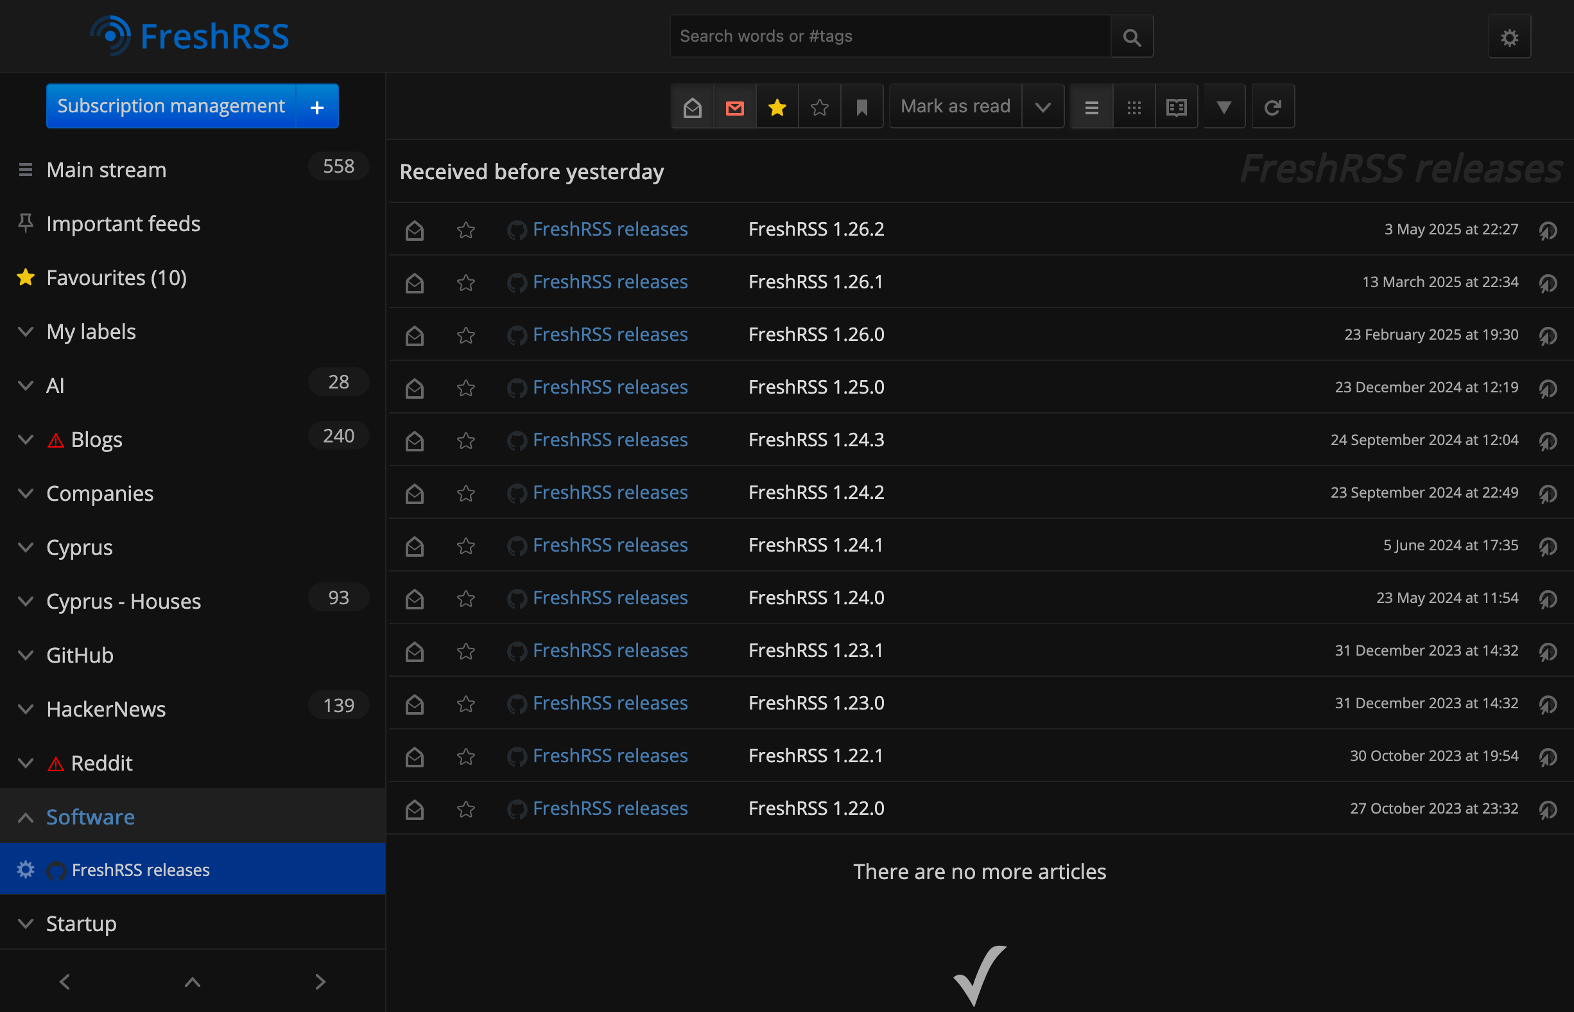Open website link for FreshRSS 1.24.1
The width and height of the screenshot is (1574, 1012).
click(1548, 545)
